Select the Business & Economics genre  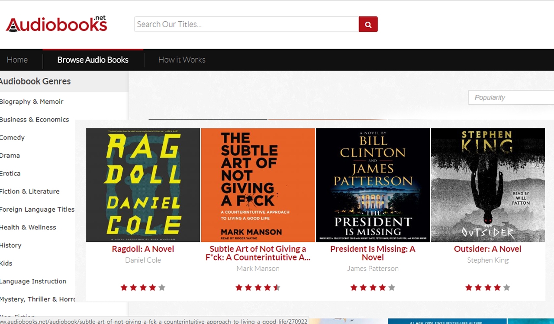pyautogui.click(x=35, y=120)
